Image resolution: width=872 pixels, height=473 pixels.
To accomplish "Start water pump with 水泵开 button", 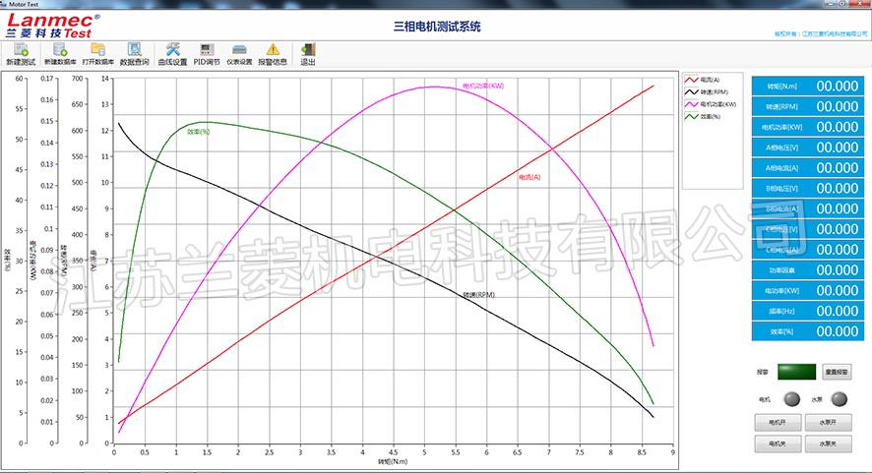I will [x=828, y=422].
